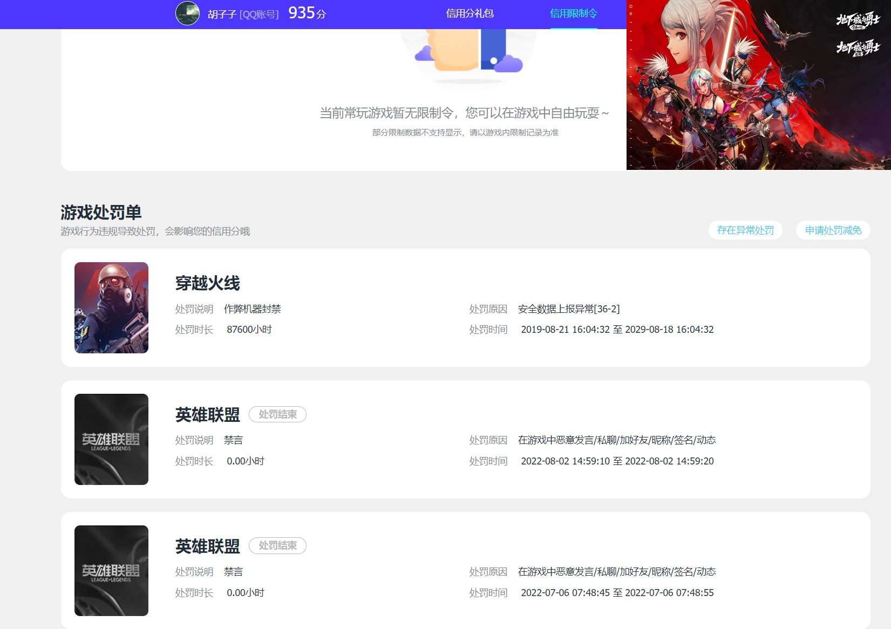Viewport: 891px width, 629px height.
Task: Switch to the 信用限制令 tab
Action: tap(574, 13)
